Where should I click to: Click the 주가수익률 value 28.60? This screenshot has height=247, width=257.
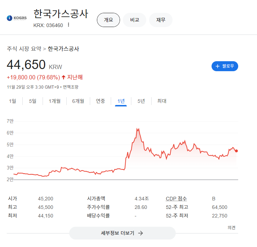tap(141, 207)
